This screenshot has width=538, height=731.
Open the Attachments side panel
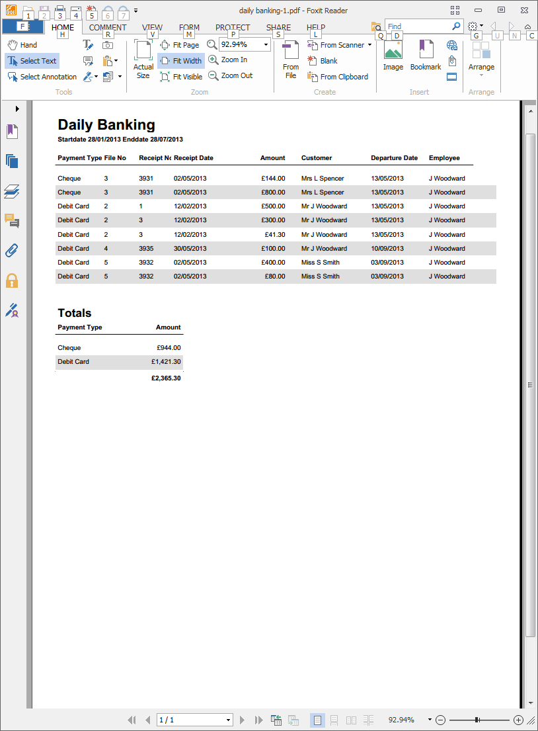12,250
